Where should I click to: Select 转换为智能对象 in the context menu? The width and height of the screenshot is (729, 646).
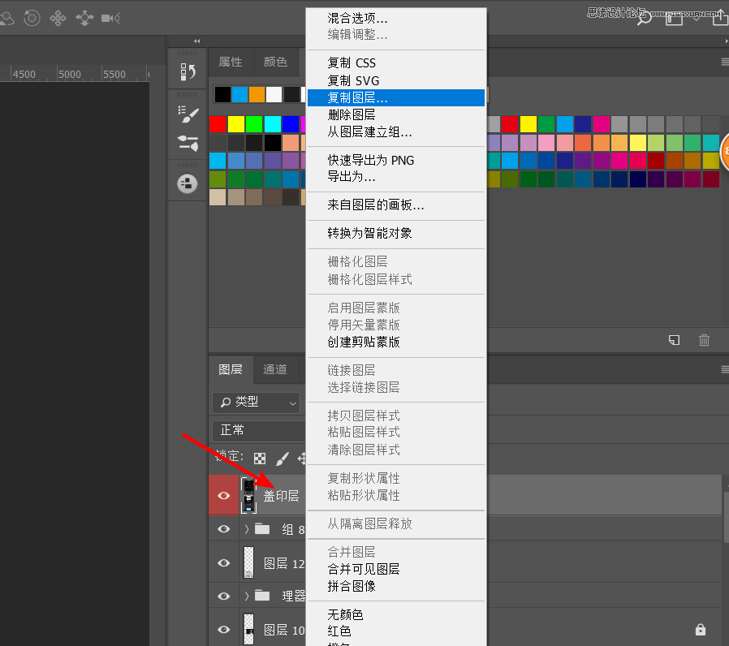pos(369,233)
